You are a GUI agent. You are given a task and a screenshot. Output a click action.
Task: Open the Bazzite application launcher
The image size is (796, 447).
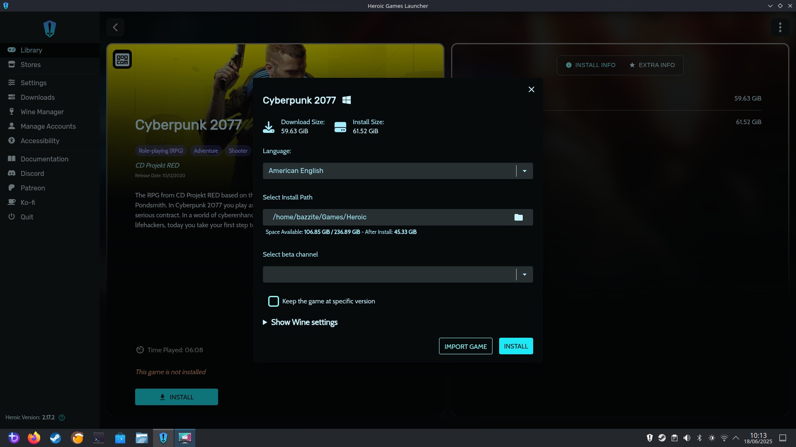[14, 438]
